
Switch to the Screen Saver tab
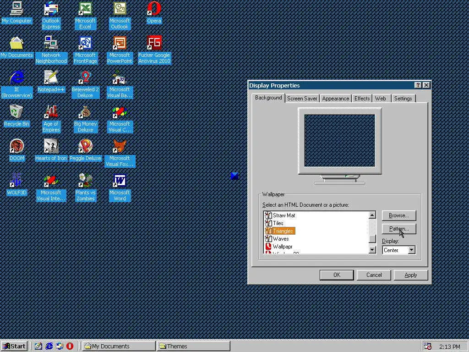[302, 99]
